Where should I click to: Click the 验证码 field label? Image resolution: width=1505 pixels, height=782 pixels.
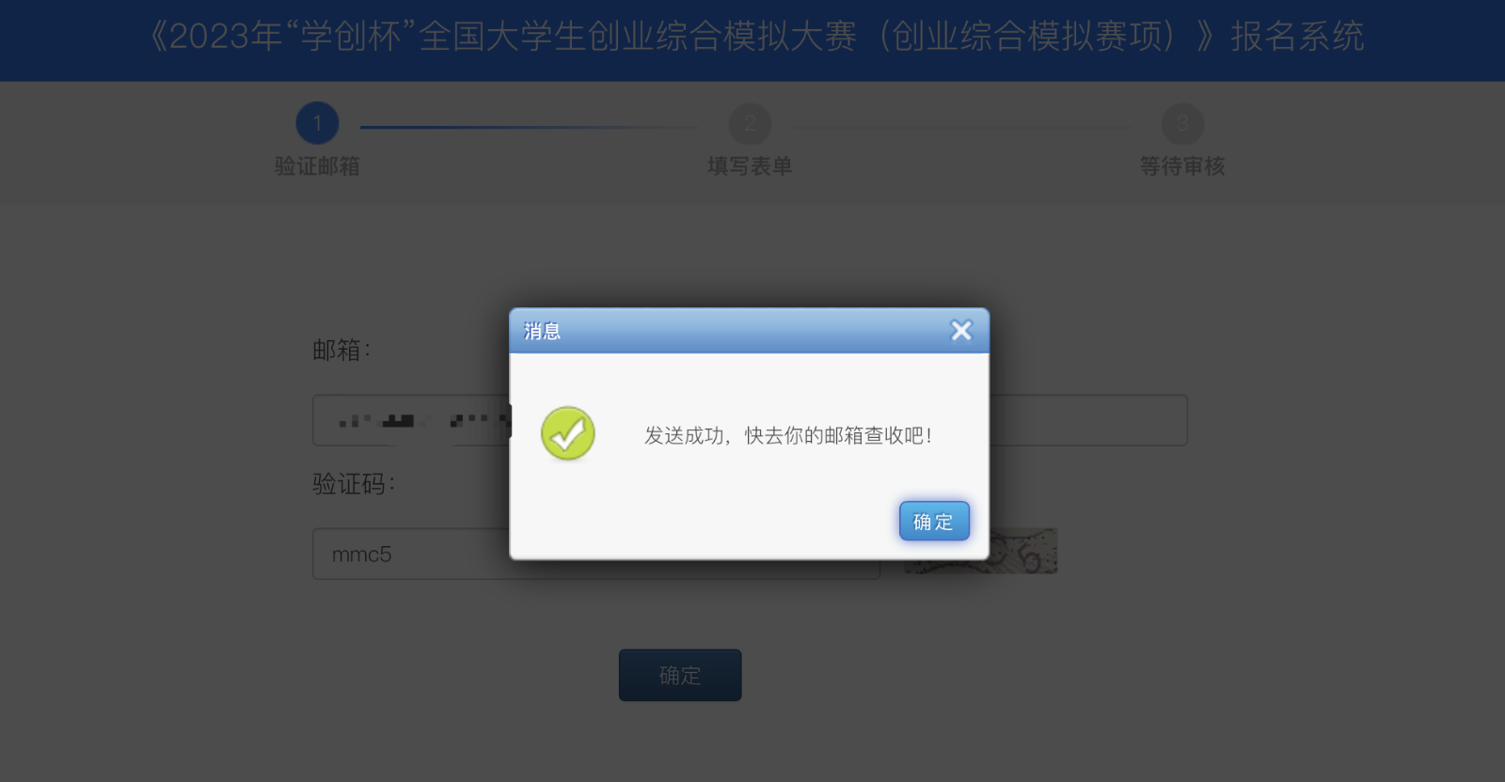pos(354,484)
